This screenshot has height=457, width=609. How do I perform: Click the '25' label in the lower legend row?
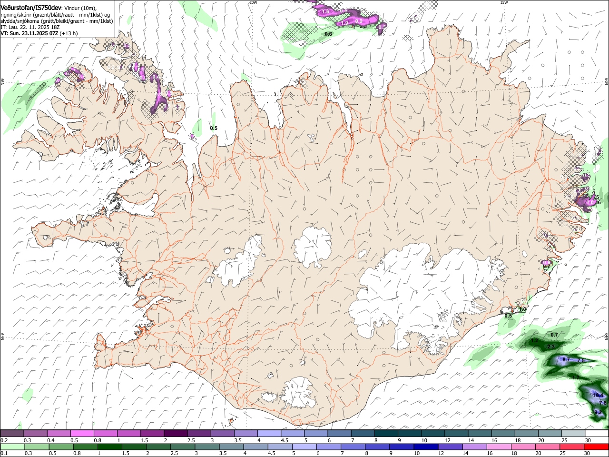[563, 454]
